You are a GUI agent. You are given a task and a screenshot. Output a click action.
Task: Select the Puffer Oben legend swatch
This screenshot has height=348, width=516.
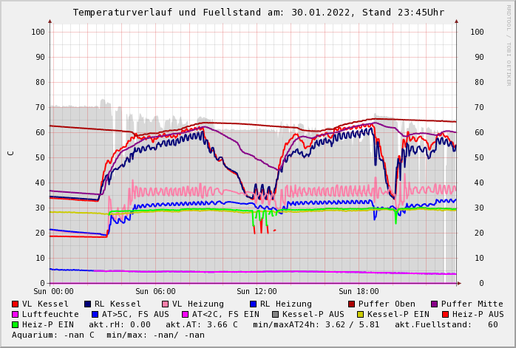352,304
